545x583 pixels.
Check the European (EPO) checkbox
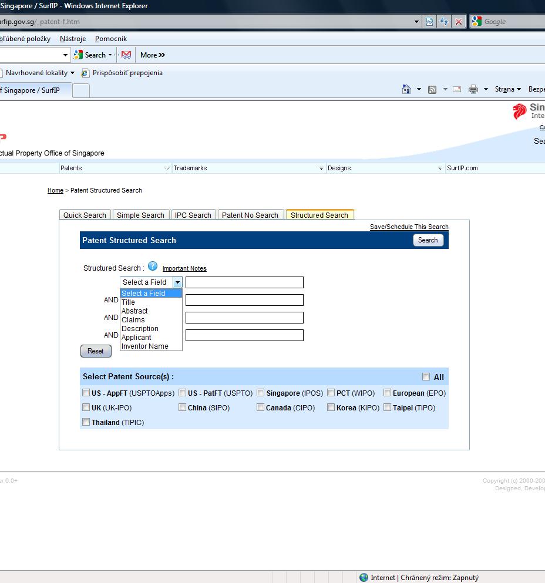click(x=387, y=393)
